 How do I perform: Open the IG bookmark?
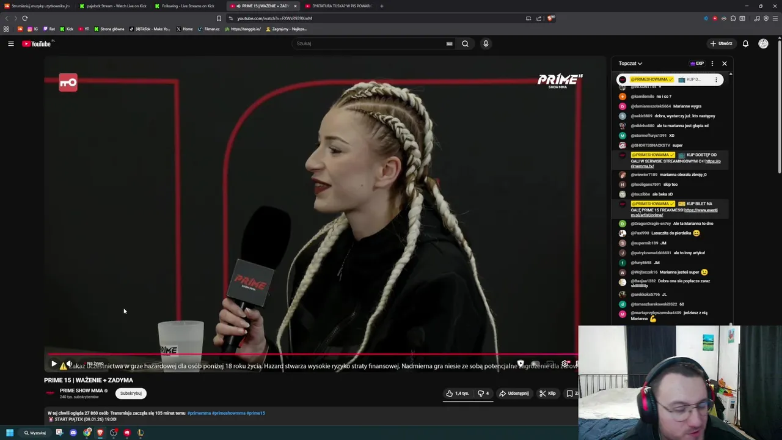pyautogui.click(x=32, y=29)
